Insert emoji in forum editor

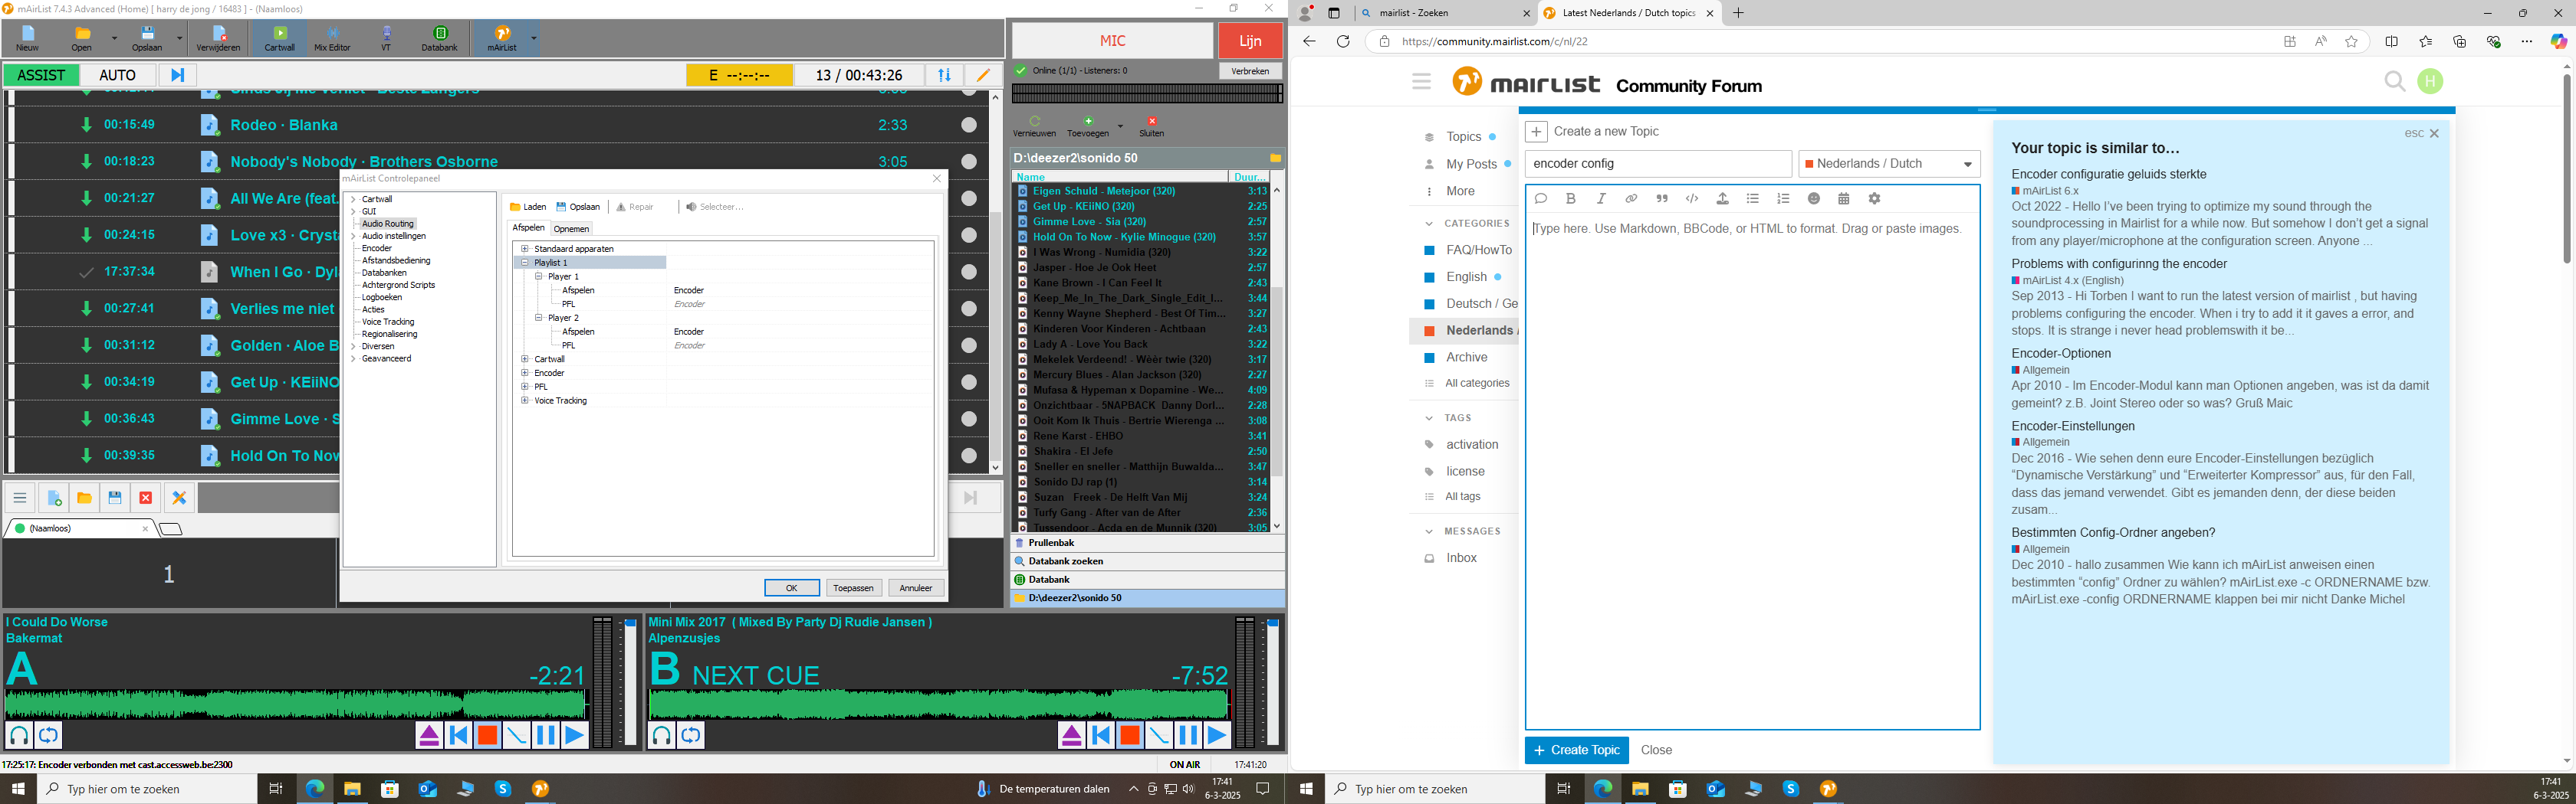tap(1814, 199)
